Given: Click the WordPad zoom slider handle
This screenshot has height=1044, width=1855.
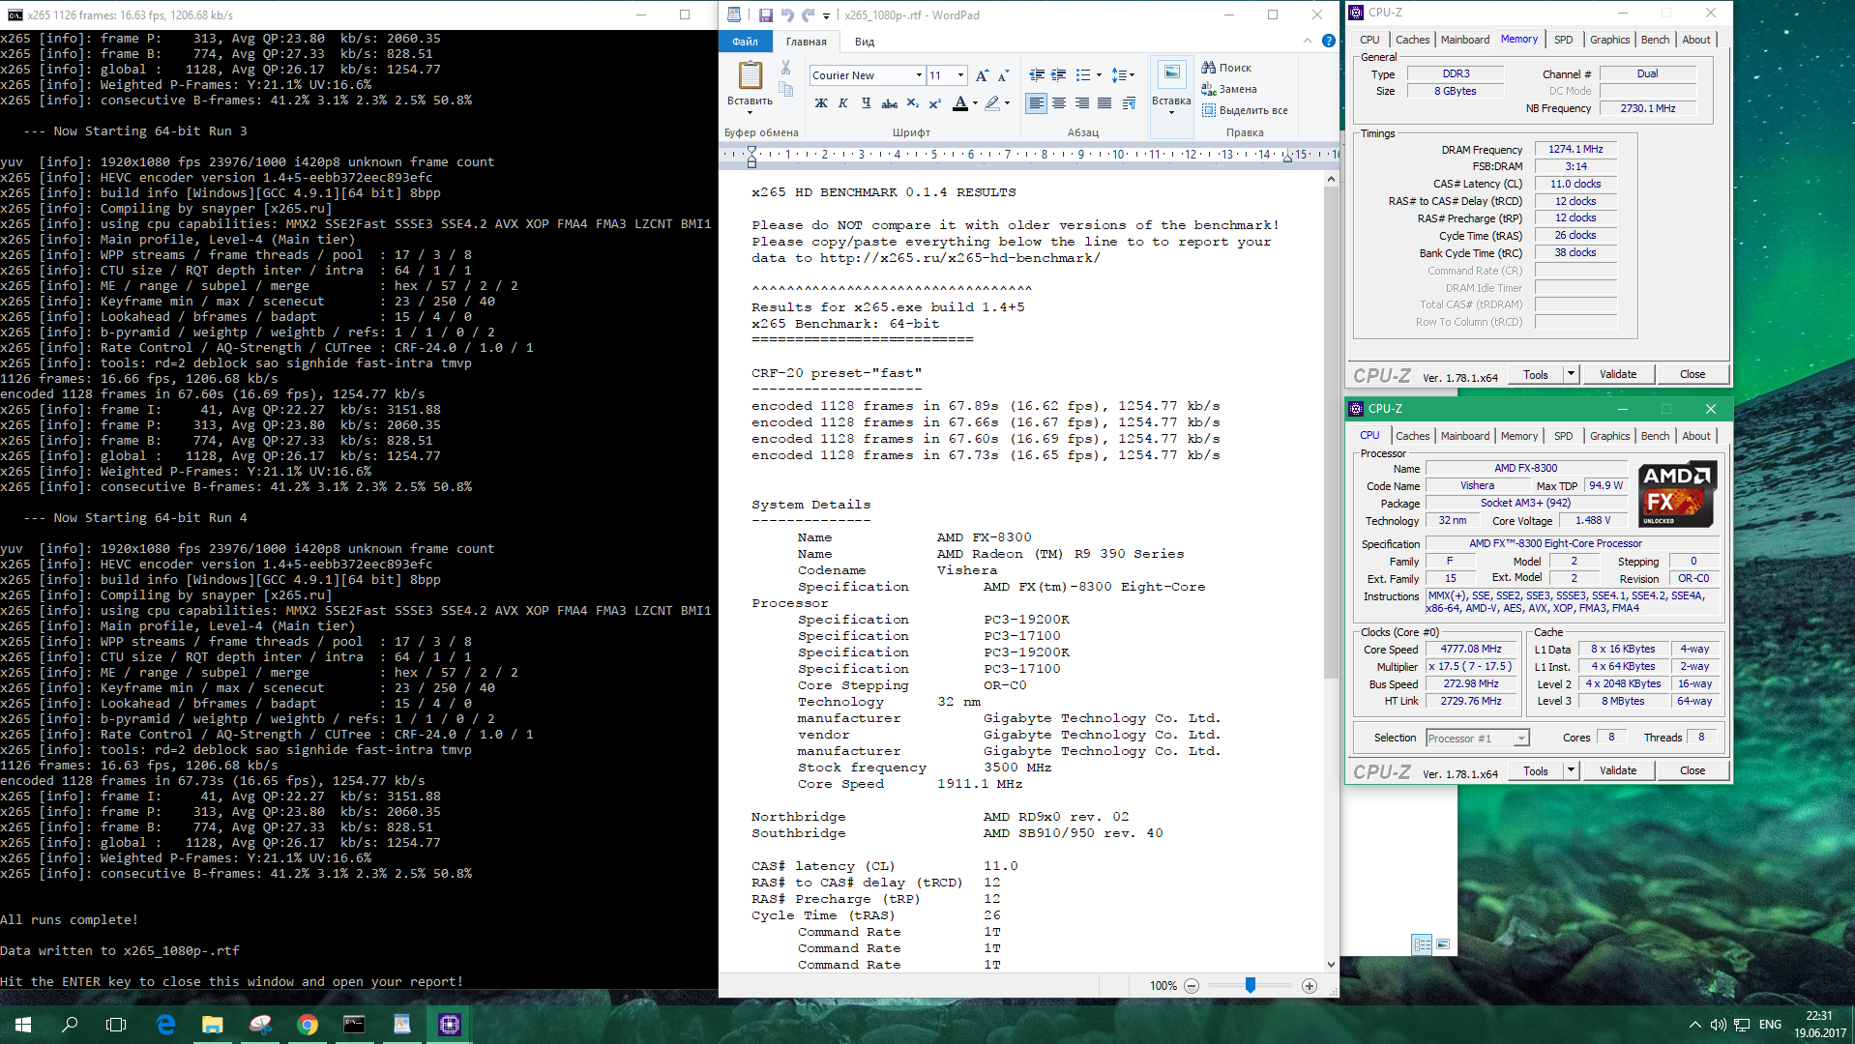Looking at the screenshot, I should pos(1251,985).
